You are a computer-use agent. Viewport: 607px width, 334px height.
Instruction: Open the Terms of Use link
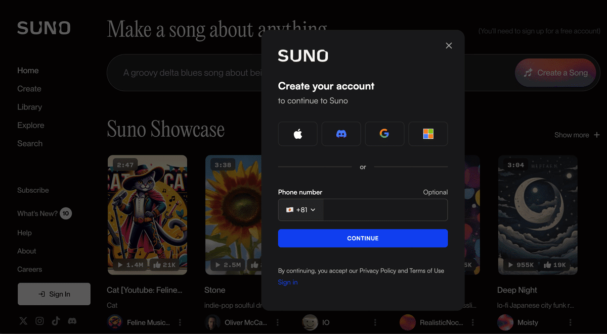pyautogui.click(x=426, y=271)
